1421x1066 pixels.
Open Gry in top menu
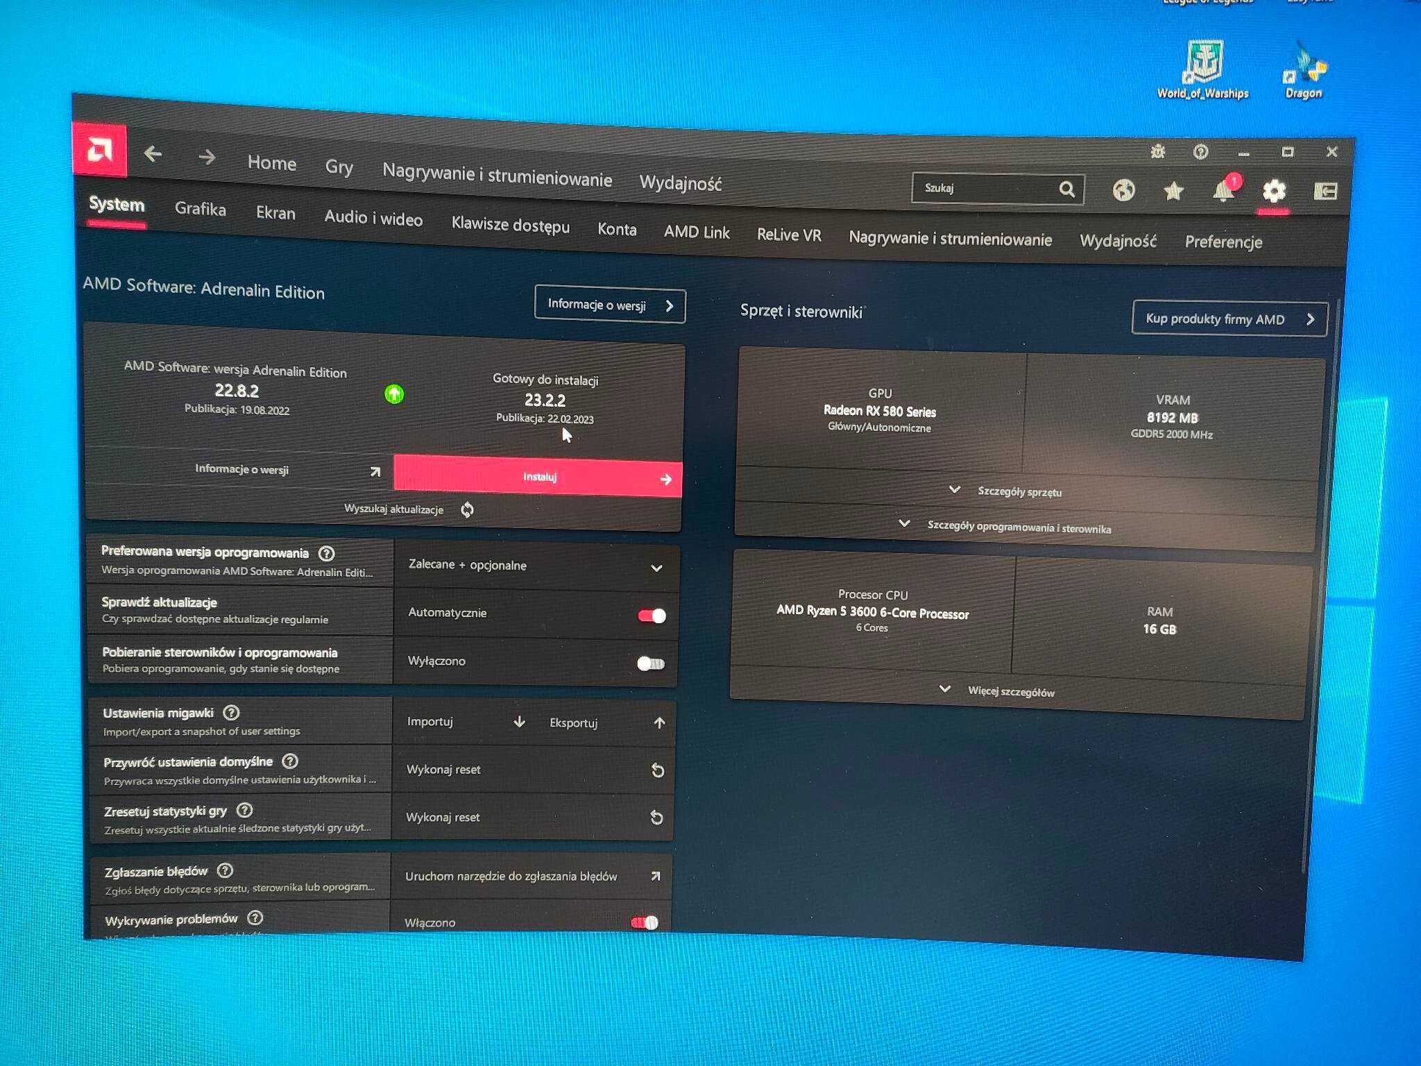tap(339, 167)
